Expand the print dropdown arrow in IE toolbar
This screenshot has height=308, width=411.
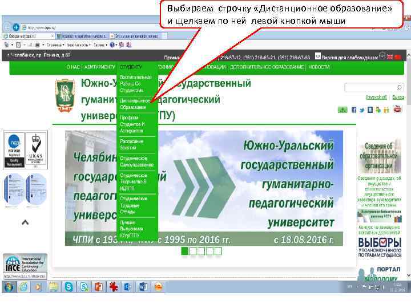43,45
